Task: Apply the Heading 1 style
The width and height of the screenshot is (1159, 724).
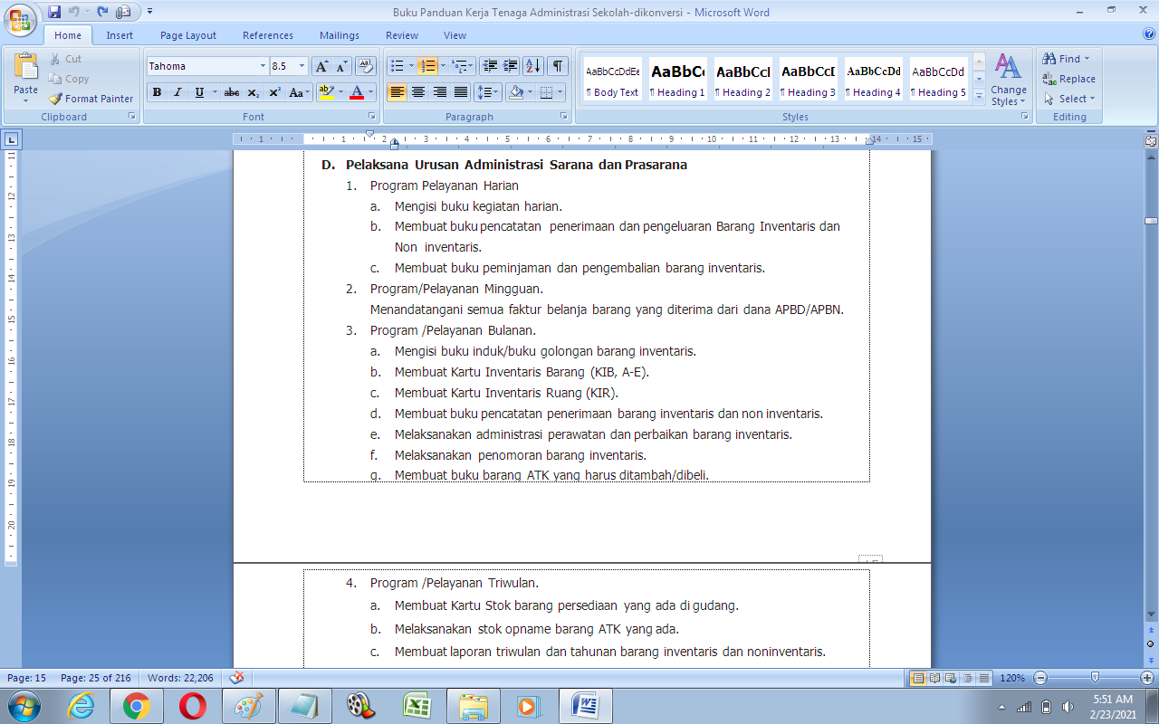Action: pyautogui.click(x=677, y=80)
